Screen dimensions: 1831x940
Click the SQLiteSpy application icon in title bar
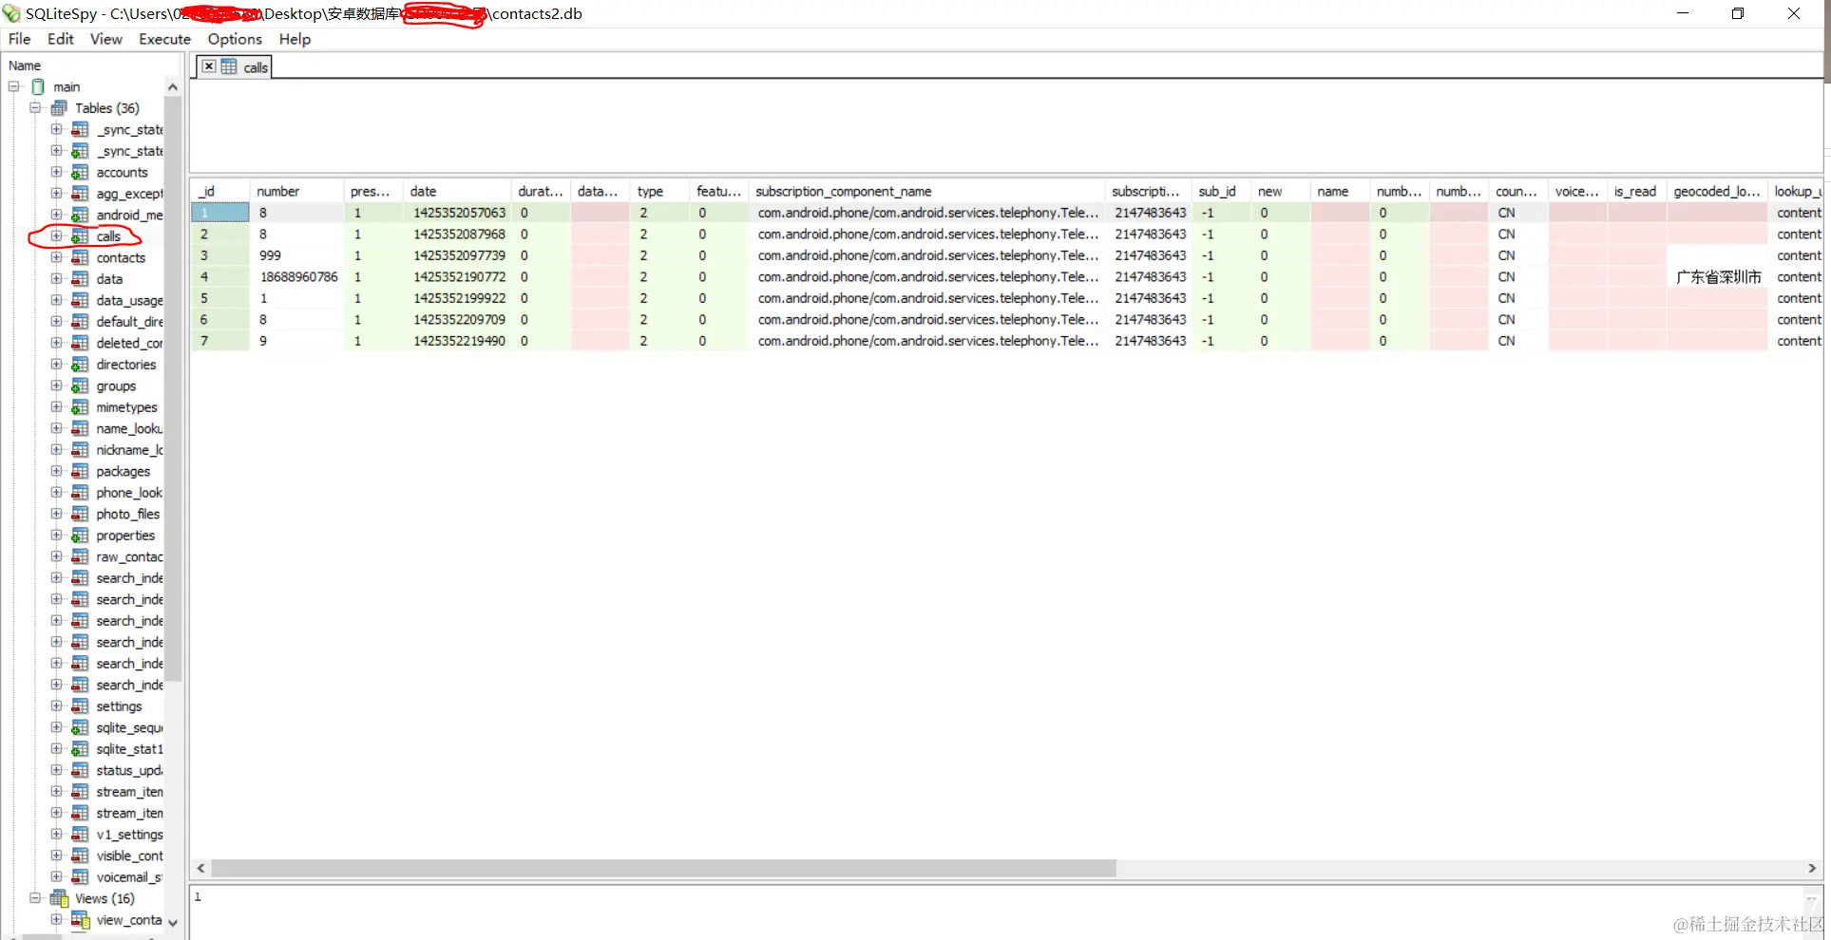click(x=11, y=13)
